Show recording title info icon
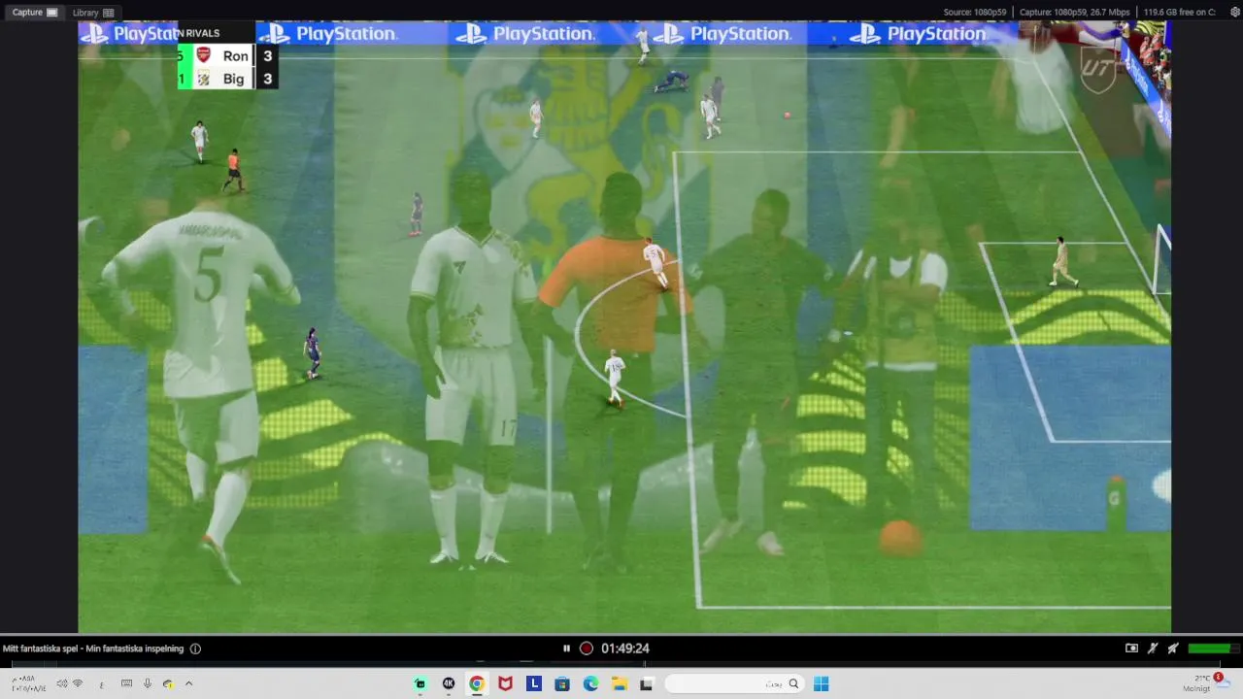This screenshot has width=1243, height=699. 195,649
